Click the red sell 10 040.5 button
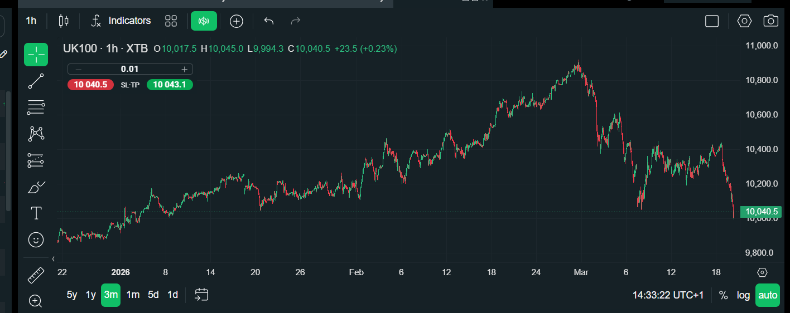 (87, 85)
